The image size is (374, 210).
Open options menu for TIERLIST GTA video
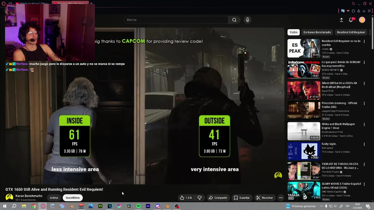tap(364, 164)
